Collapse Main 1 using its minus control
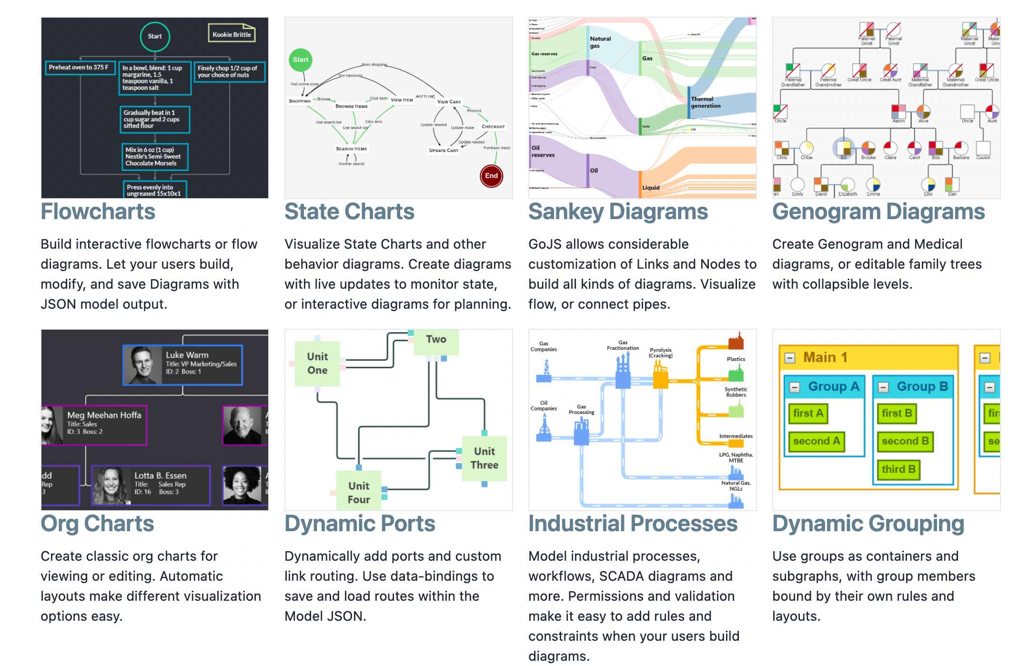 791,356
